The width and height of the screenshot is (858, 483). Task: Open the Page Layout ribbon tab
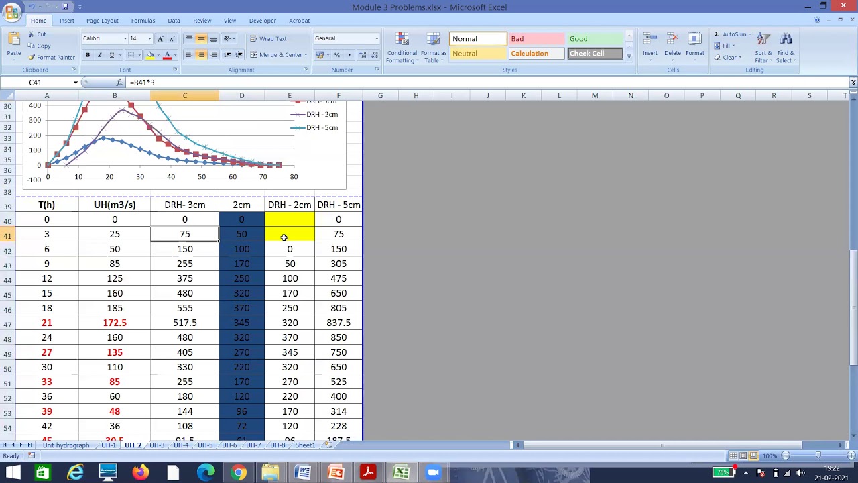tap(102, 21)
